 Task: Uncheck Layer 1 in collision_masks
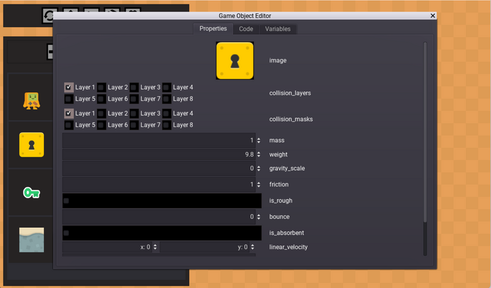click(69, 113)
